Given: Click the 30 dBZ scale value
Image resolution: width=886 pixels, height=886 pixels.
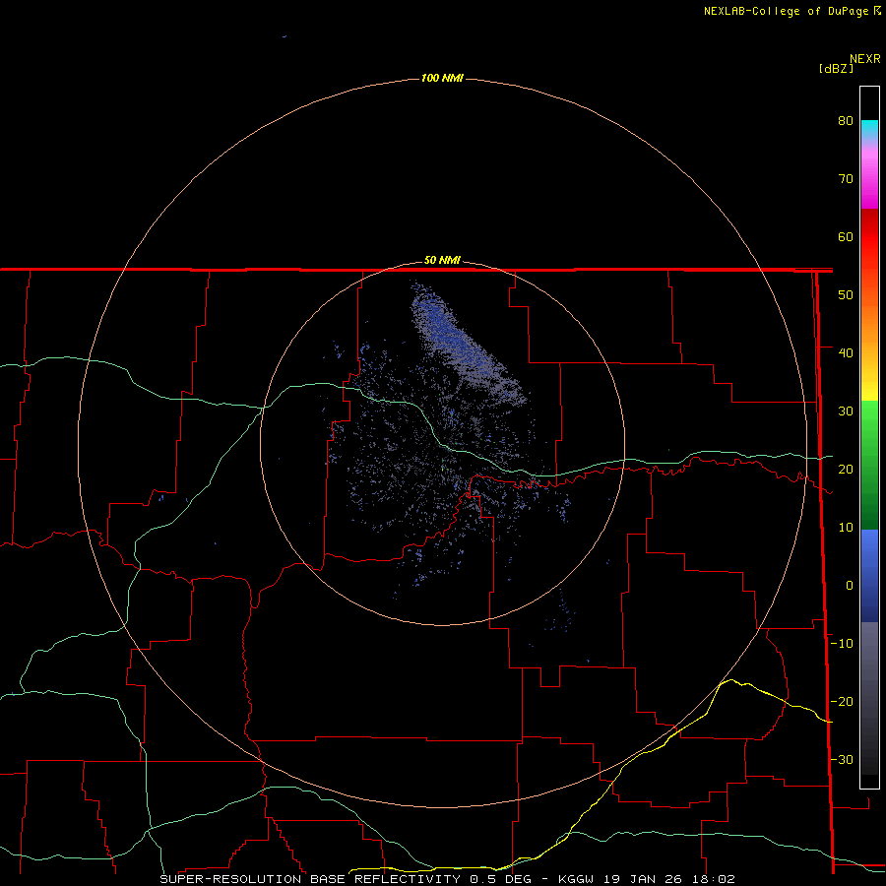Looking at the screenshot, I should point(846,411).
